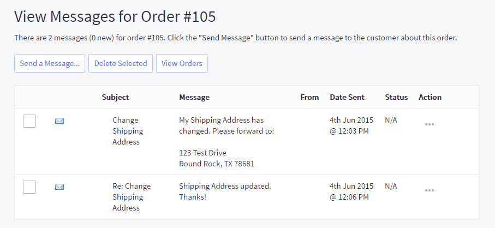Click envelope icon beside the 12:03 PM message
The width and height of the screenshot is (495, 228).
59,121
